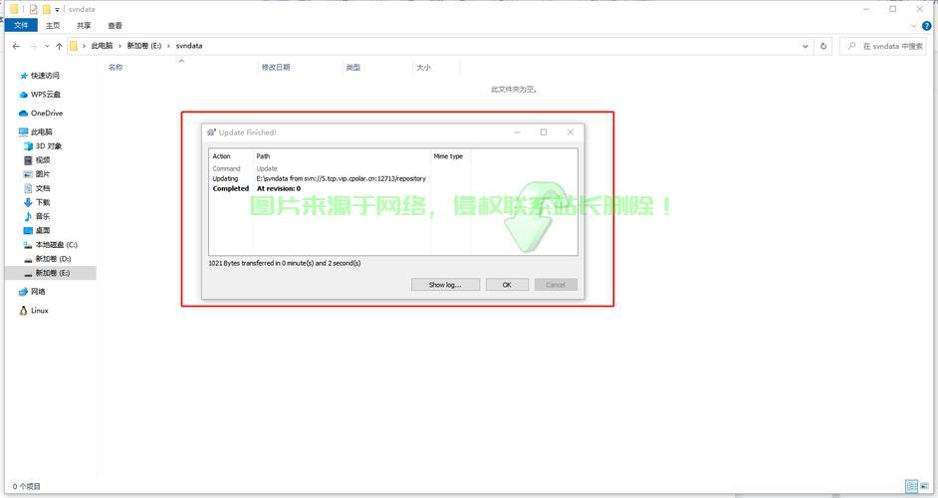938x498 pixels.
Task: Open WPS云盘 in the sidebar
Action: 45,95
